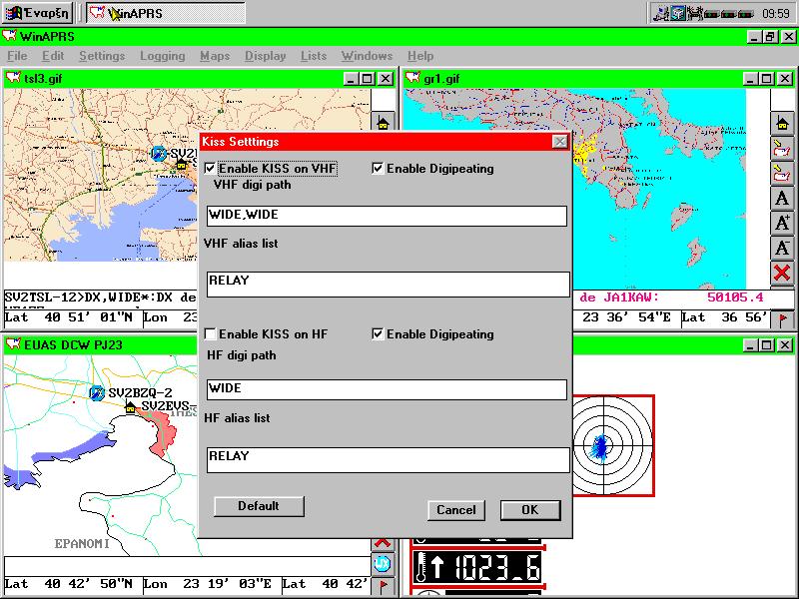
Task: Click the WinAPRS taskbar button
Action: (x=166, y=13)
